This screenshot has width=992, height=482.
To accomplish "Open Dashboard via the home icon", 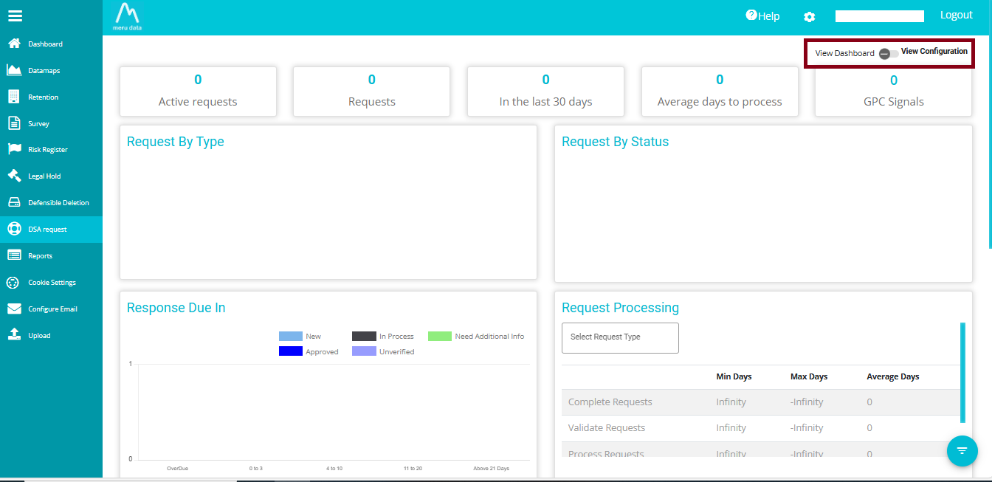I will coord(13,44).
